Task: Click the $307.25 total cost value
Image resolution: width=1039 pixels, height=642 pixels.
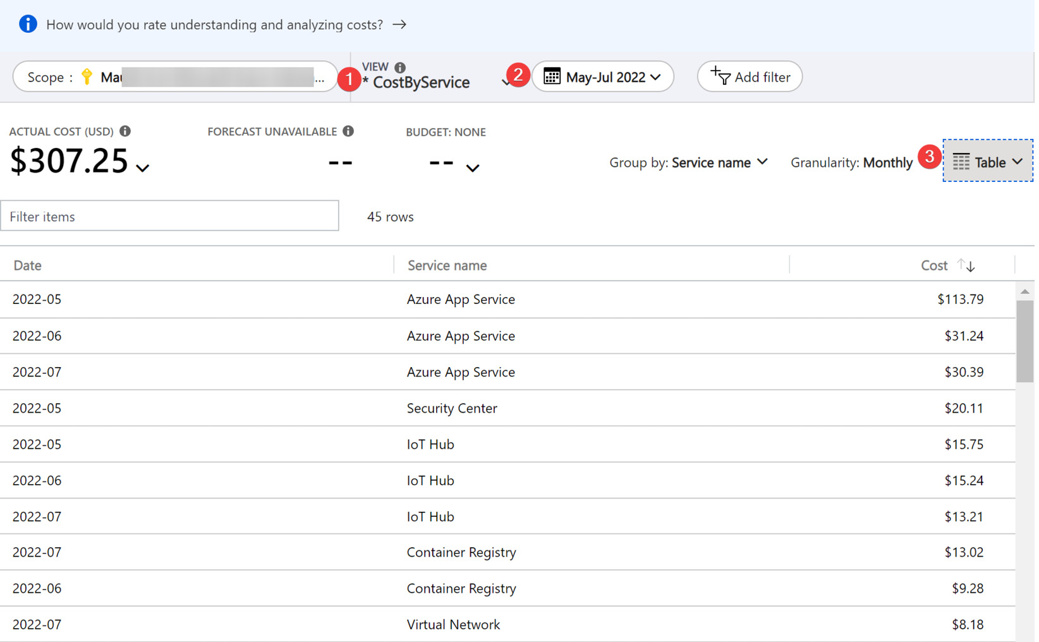Action: [x=70, y=160]
